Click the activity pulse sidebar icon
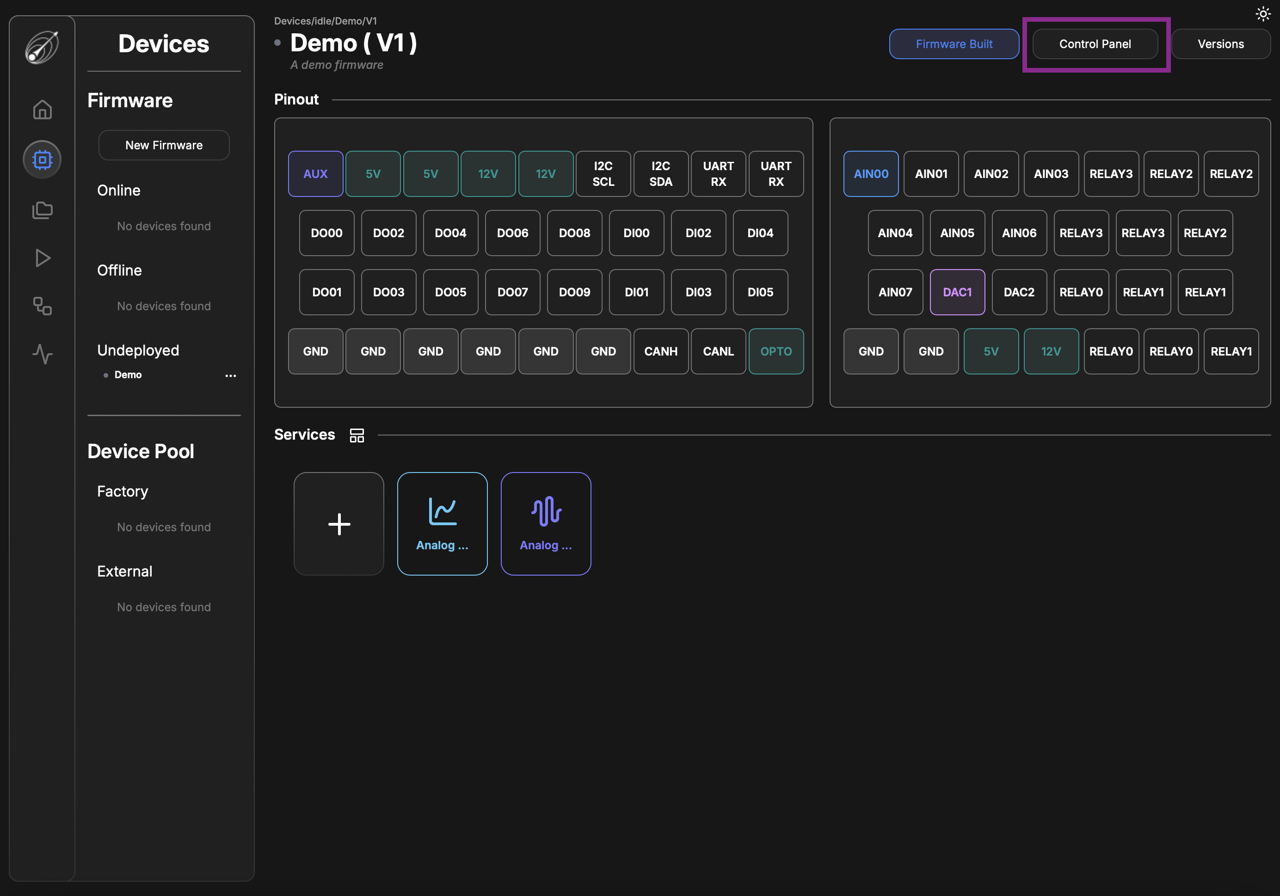1280x896 pixels. click(x=43, y=354)
